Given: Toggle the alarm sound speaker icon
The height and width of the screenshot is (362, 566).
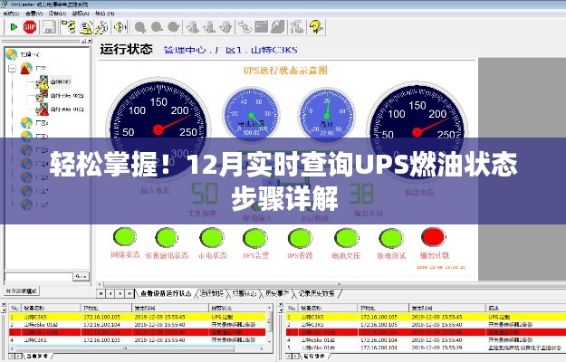Looking at the screenshot, I should pyautogui.click(x=120, y=27).
